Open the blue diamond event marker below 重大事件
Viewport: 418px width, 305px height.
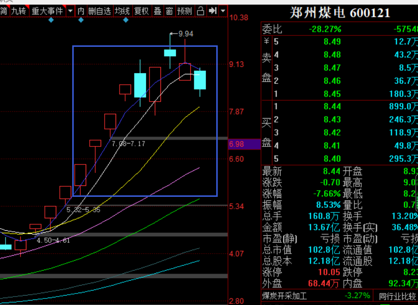point(51,20)
